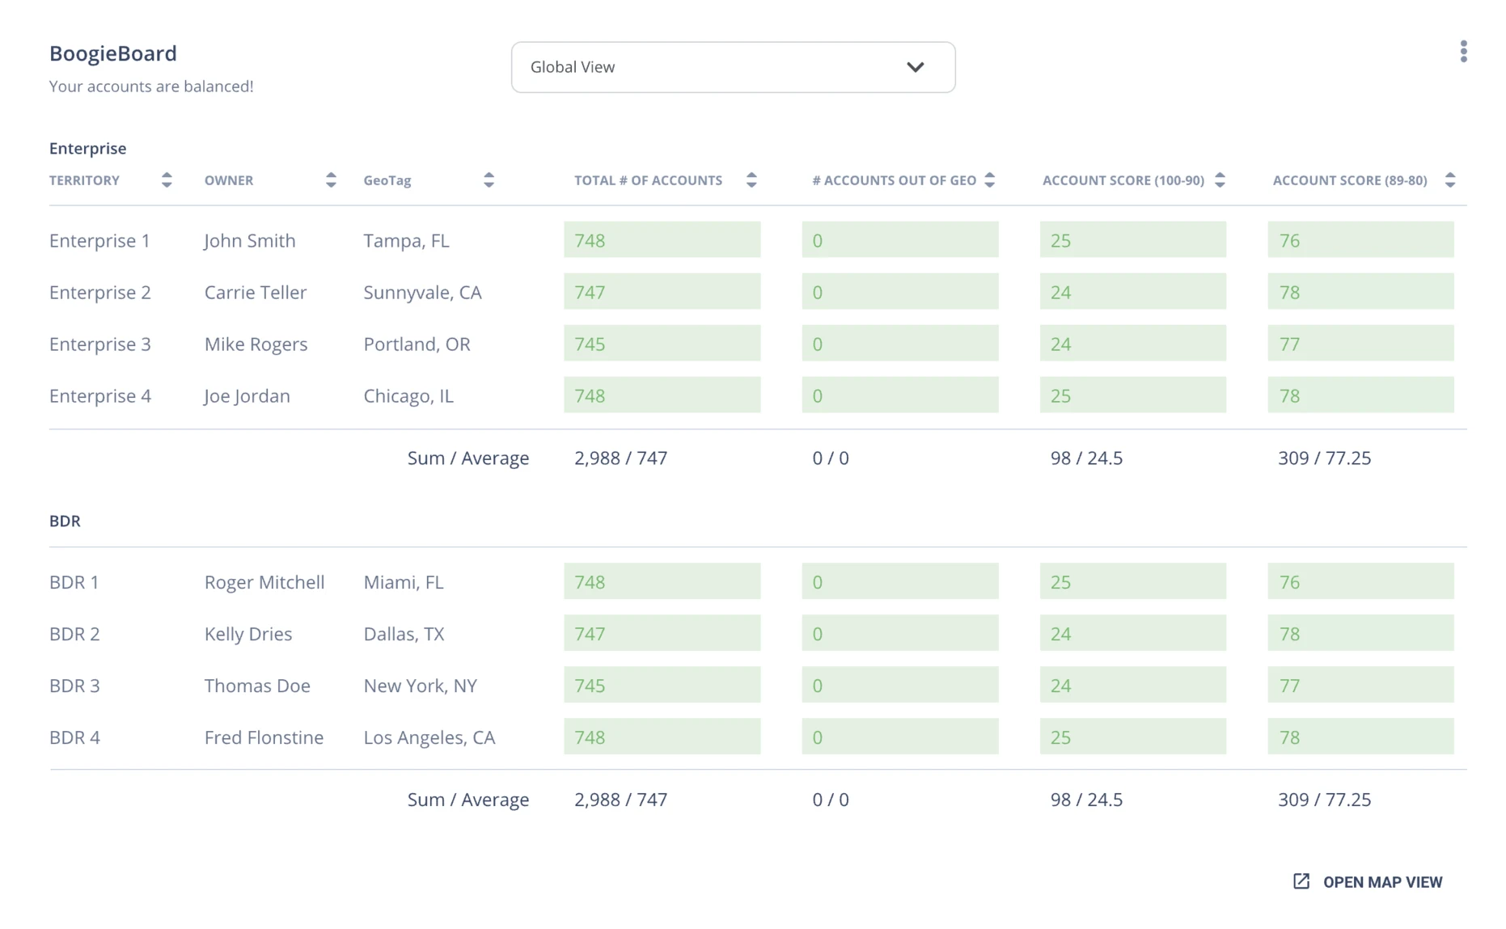Viewport: 1506px width, 929px height.
Task: Open the Global View dropdown
Action: [x=733, y=67]
